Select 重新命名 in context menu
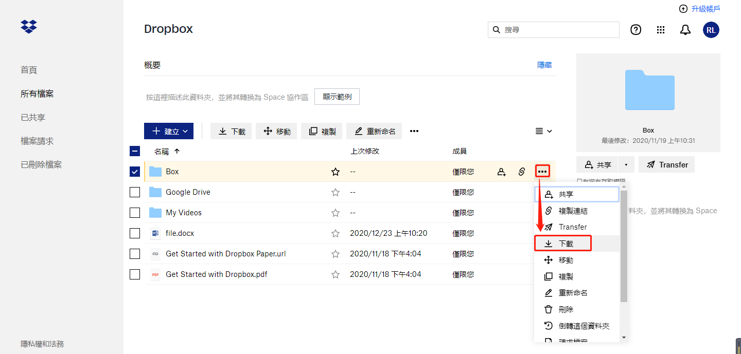Image resolution: width=741 pixels, height=354 pixels. point(577,293)
